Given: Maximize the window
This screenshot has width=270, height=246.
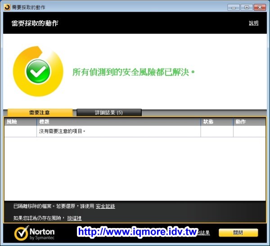Looking at the screenshot, I should pyautogui.click(x=247, y=7).
